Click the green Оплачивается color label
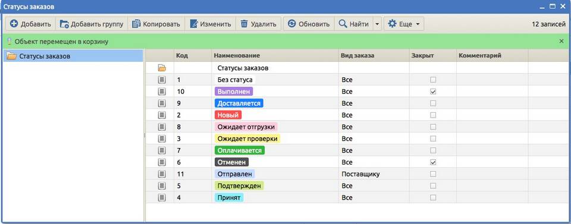 [x=240, y=150]
